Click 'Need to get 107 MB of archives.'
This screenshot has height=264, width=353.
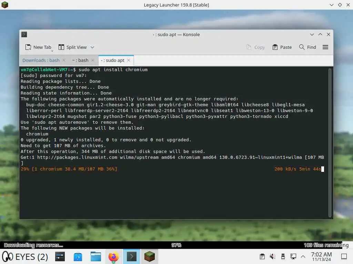coord(63,145)
